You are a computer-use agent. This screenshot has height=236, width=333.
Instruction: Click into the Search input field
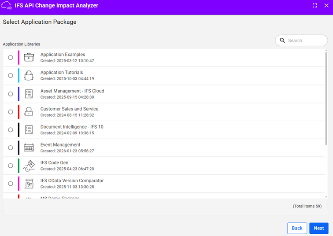(x=305, y=41)
